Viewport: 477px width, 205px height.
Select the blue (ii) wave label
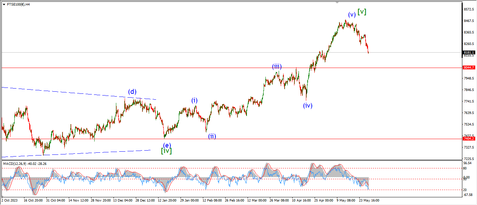pyautogui.click(x=212, y=136)
